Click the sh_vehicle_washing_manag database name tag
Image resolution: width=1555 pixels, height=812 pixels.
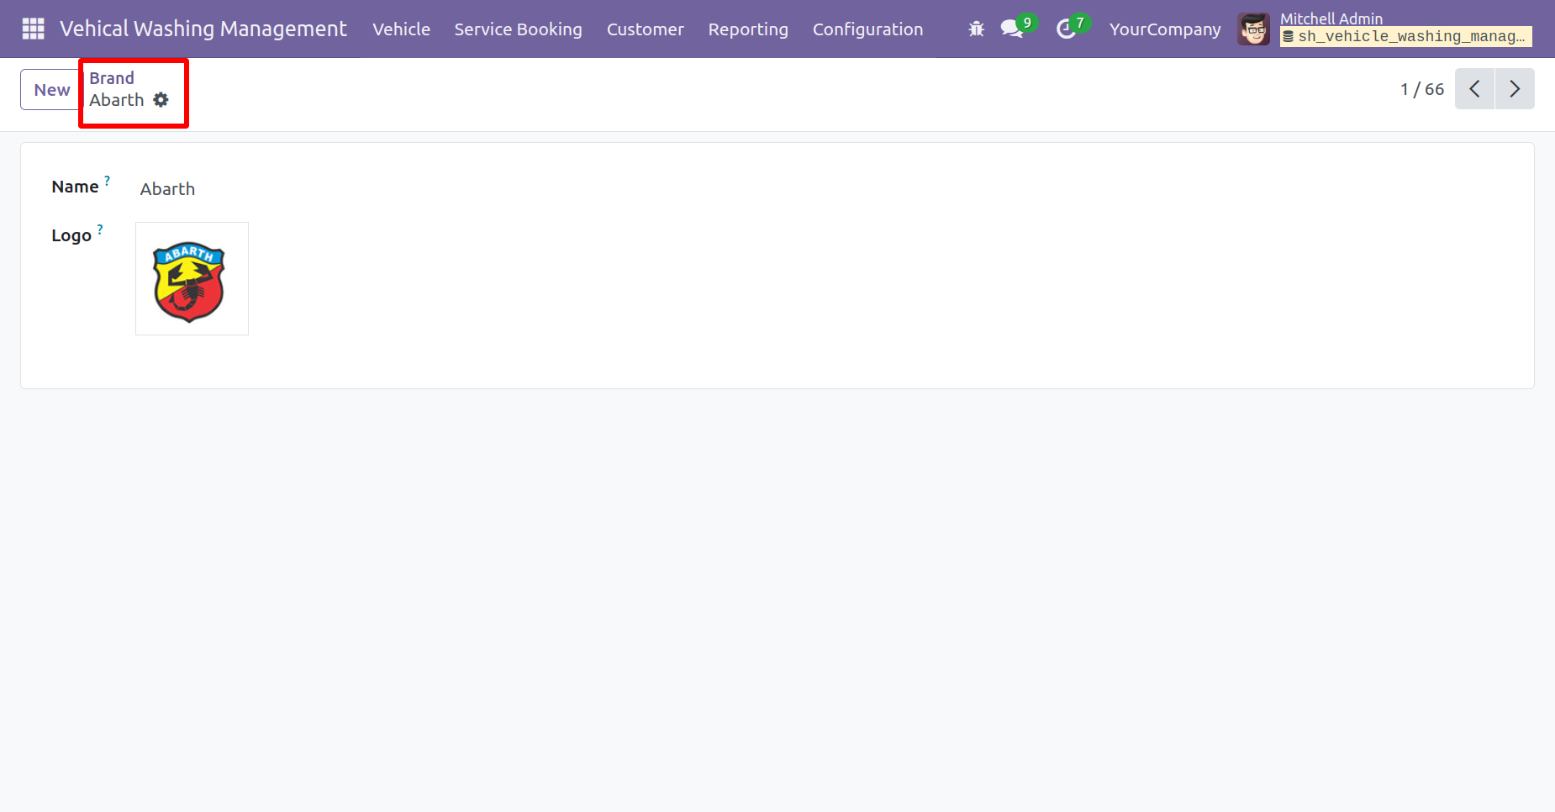pos(1405,37)
